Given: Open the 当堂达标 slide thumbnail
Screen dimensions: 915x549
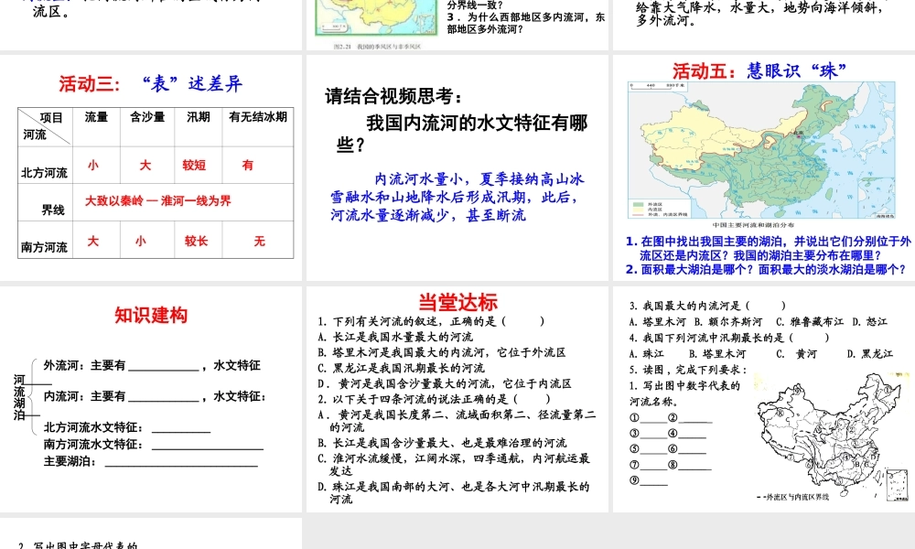Looking at the screenshot, I should pos(457,399).
